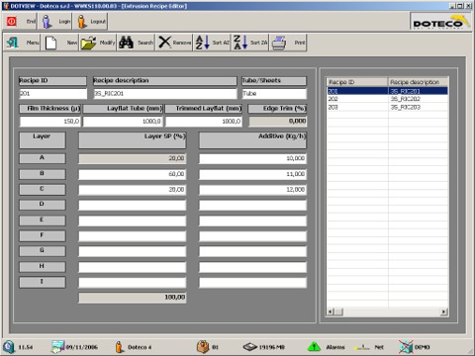Click the layer F button
This screenshot has height=356, width=475.
coord(43,235)
